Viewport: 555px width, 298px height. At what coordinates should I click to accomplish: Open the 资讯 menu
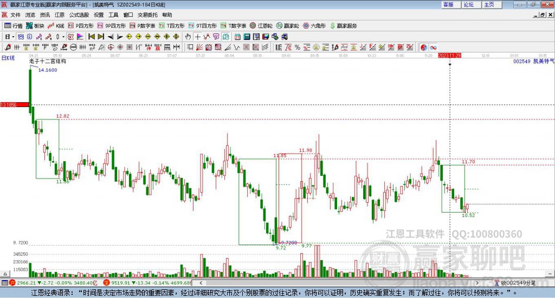pyautogui.click(x=45, y=15)
